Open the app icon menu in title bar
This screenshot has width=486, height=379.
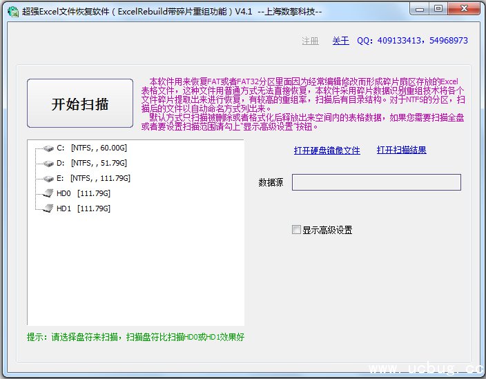click(12, 11)
